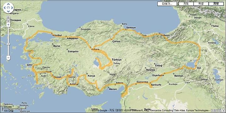Image resolution: width=226 pixels, height=113 pixels.
Task: Click the Türkiye country label
Action: tap(116, 60)
